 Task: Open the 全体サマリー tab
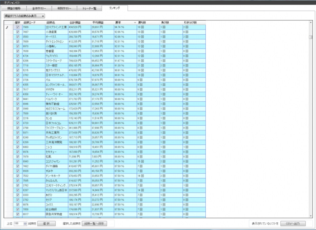pos(39,8)
